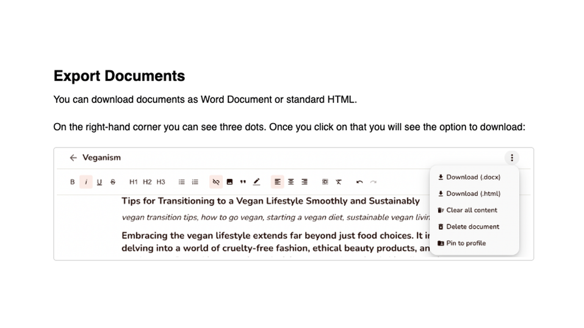Insert a numbered list
Viewport: 584px width, 328px height.
(195, 182)
